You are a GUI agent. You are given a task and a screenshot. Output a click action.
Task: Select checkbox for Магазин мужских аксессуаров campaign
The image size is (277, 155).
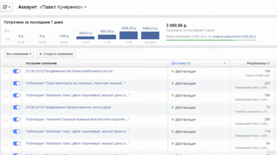point(6,107)
